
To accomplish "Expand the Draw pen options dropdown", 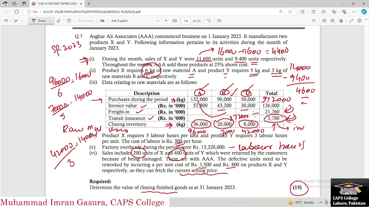I will pos(50,21).
